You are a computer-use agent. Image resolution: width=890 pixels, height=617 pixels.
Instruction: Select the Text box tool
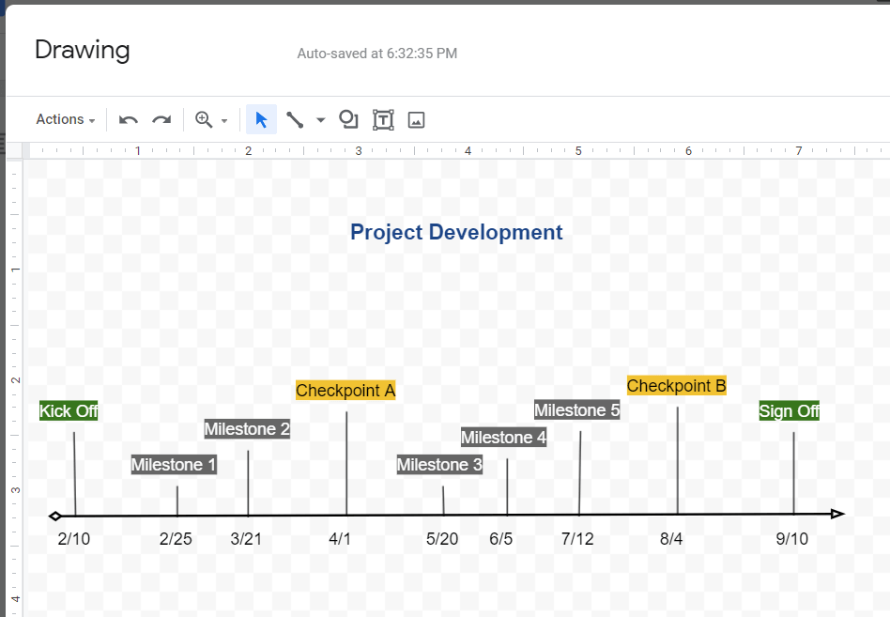[382, 119]
